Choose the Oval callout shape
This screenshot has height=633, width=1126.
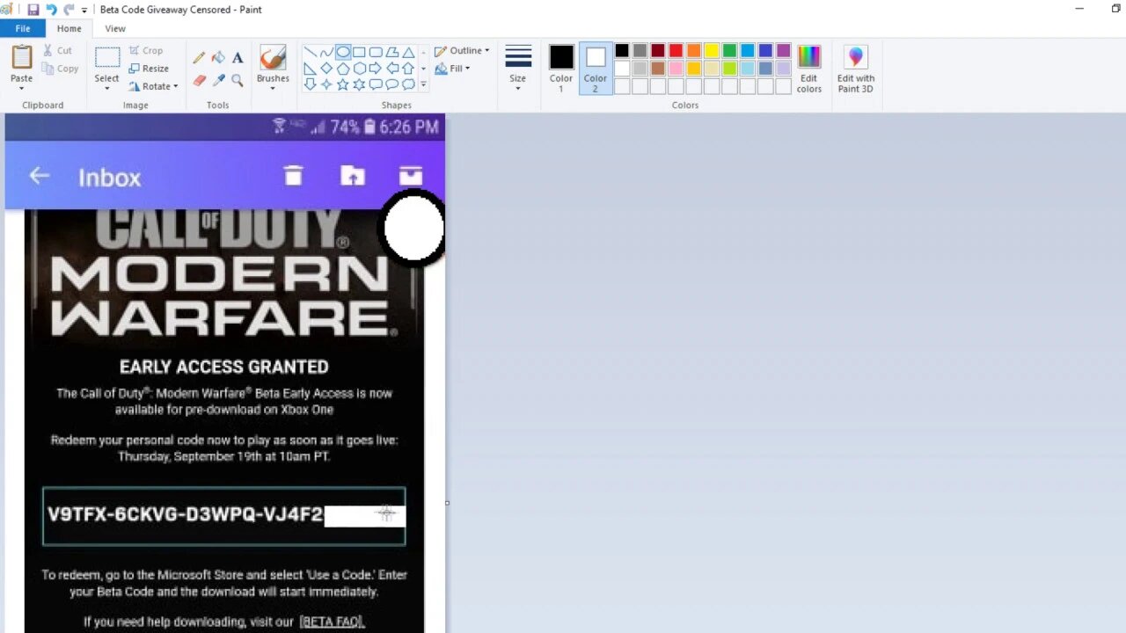coord(392,84)
